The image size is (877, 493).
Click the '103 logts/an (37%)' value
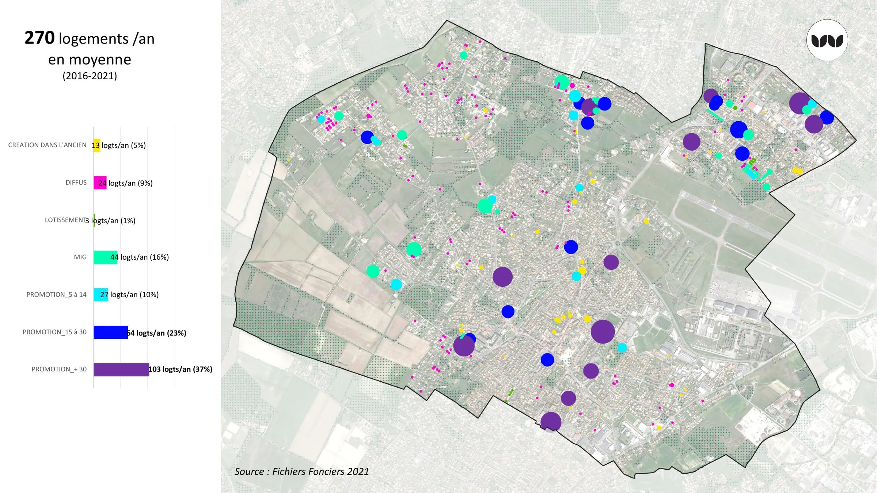coord(181,369)
